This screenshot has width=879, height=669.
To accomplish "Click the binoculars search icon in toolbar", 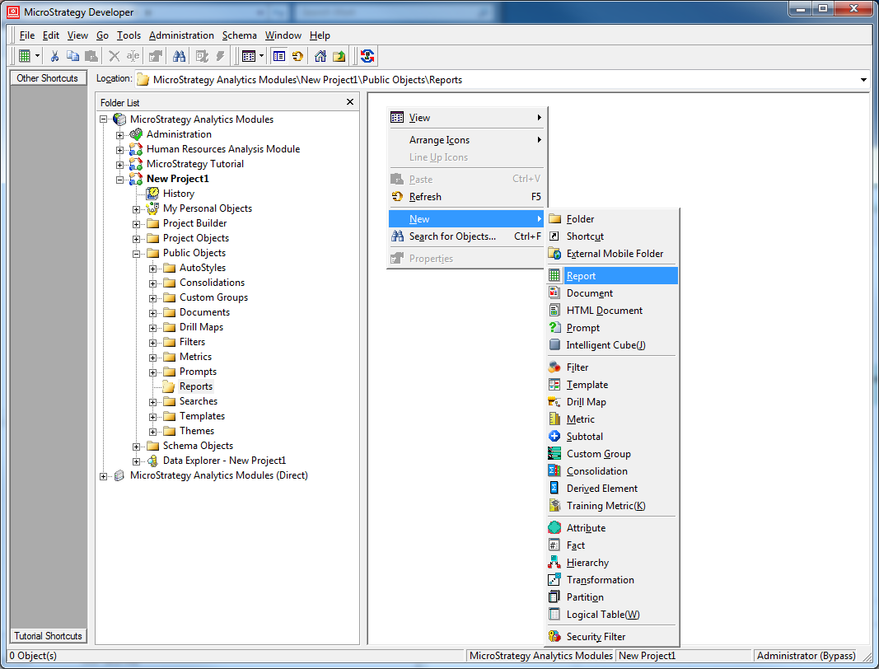I will 179,56.
